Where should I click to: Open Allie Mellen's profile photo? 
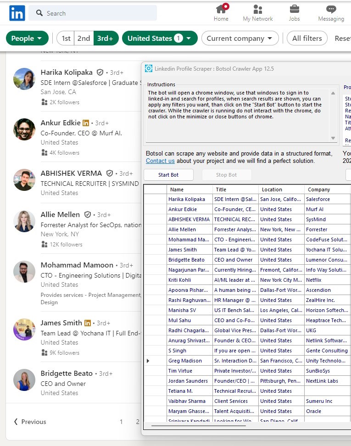coord(24,221)
